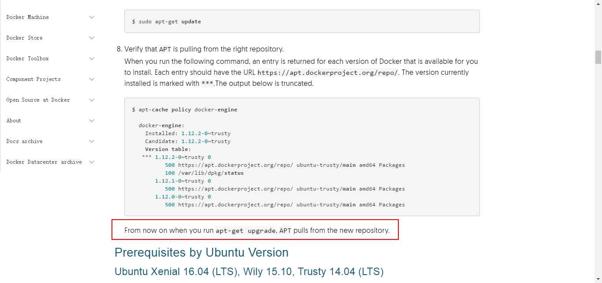Viewport: 602px width, 283px height.
Task: Click the vertical scrollbar thumb
Action: click(x=598, y=57)
